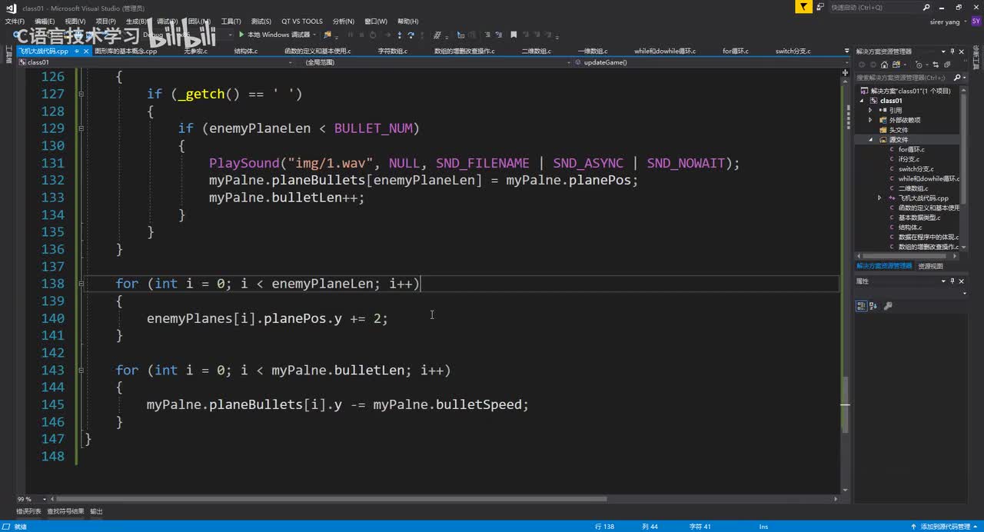This screenshot has height=532, width=984.
Task: Select 头文件 folder in Solution Explorer
Action: click(898, 130)
